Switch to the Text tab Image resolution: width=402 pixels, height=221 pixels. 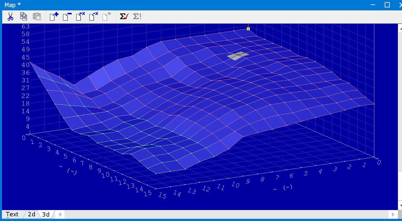(x=12, y=214)
